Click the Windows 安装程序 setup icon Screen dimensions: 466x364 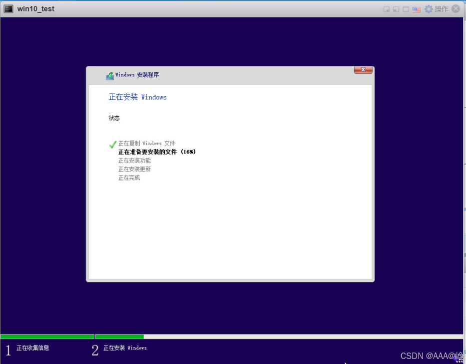[110, 76]
